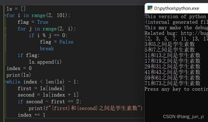This screenshot has height=122, width=208.
Task: Click the 'index += 1' line
Action: [x=32, y=115]
